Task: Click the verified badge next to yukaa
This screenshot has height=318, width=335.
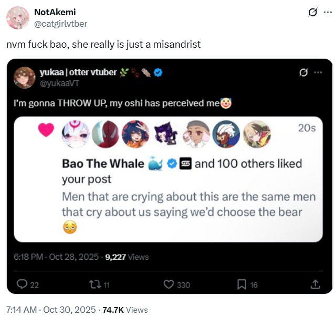Action: [x=158, y=72]
